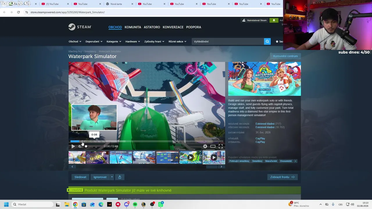Click the browser address bar URL
This screenshot has width=372, height=209.
click(x=67, y=12)
